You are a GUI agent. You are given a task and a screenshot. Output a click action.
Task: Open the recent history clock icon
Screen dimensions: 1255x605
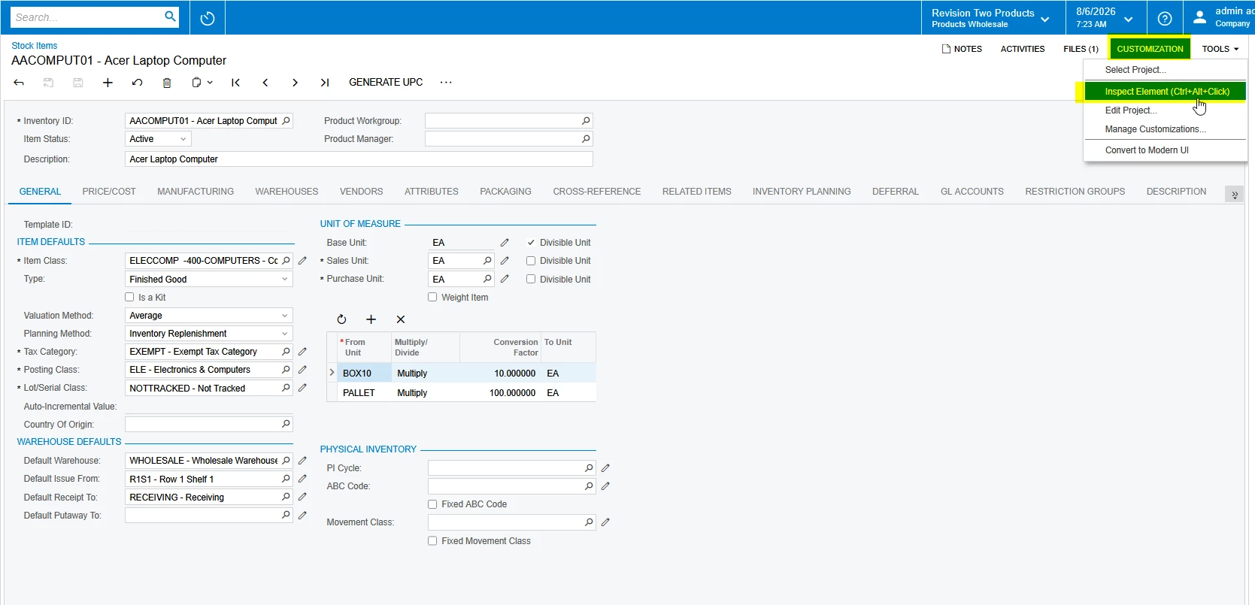tap(208, 18)
